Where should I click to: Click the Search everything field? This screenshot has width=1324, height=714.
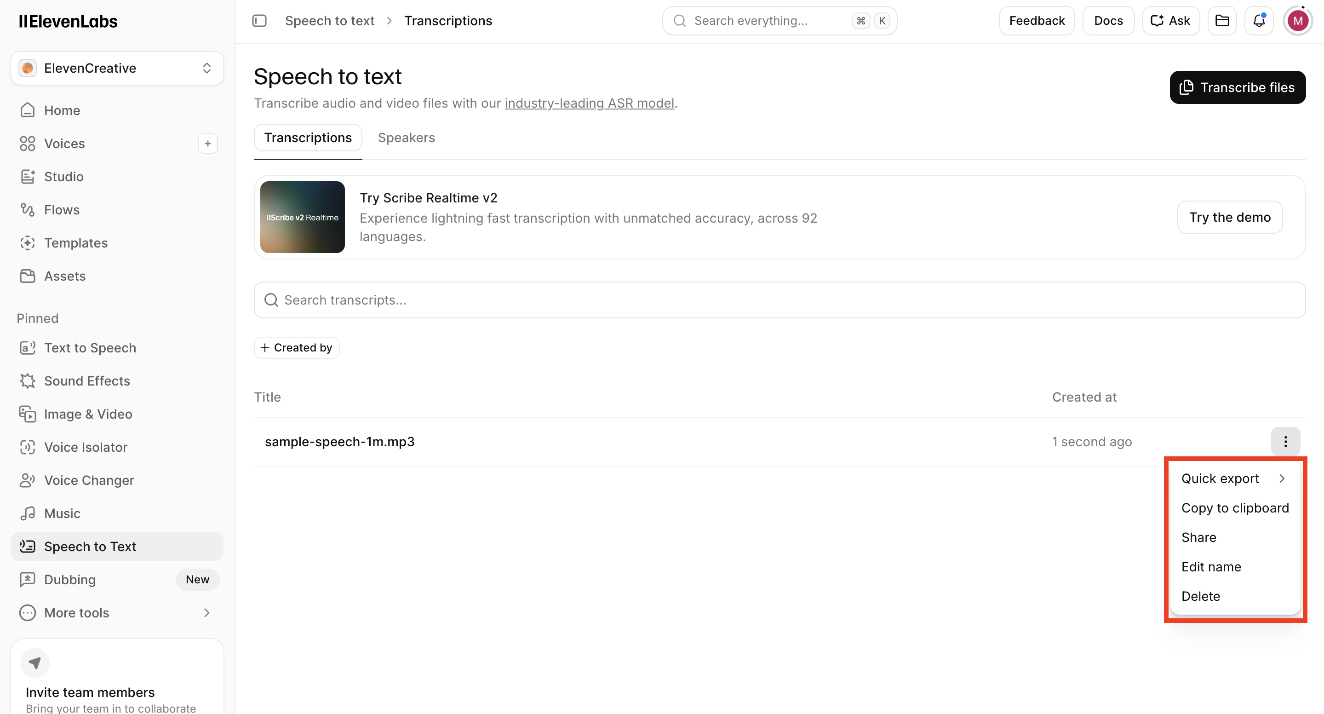click(779, 21)
